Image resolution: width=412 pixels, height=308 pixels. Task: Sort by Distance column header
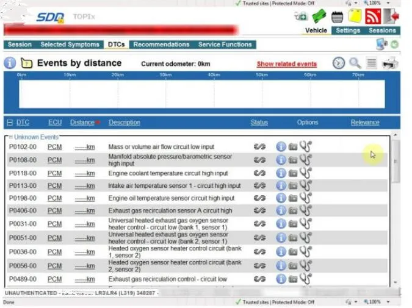[82, 123]
